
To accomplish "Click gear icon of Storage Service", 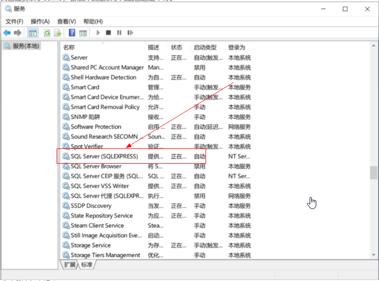I will [x=66, y=245].
